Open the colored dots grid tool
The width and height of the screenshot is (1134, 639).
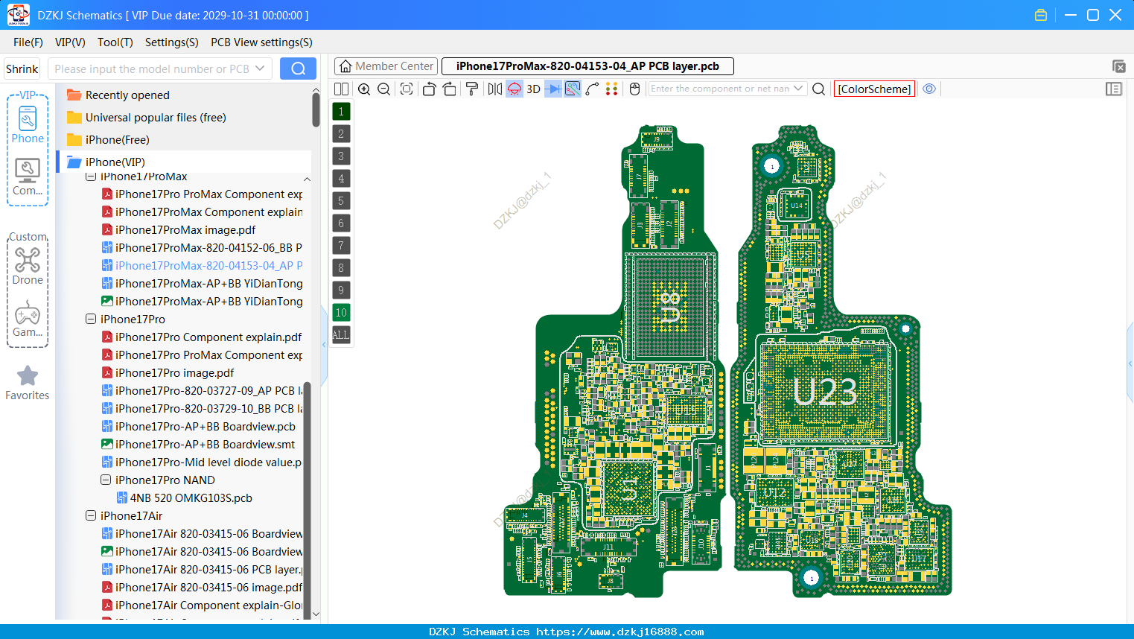(x=612, y=89)
